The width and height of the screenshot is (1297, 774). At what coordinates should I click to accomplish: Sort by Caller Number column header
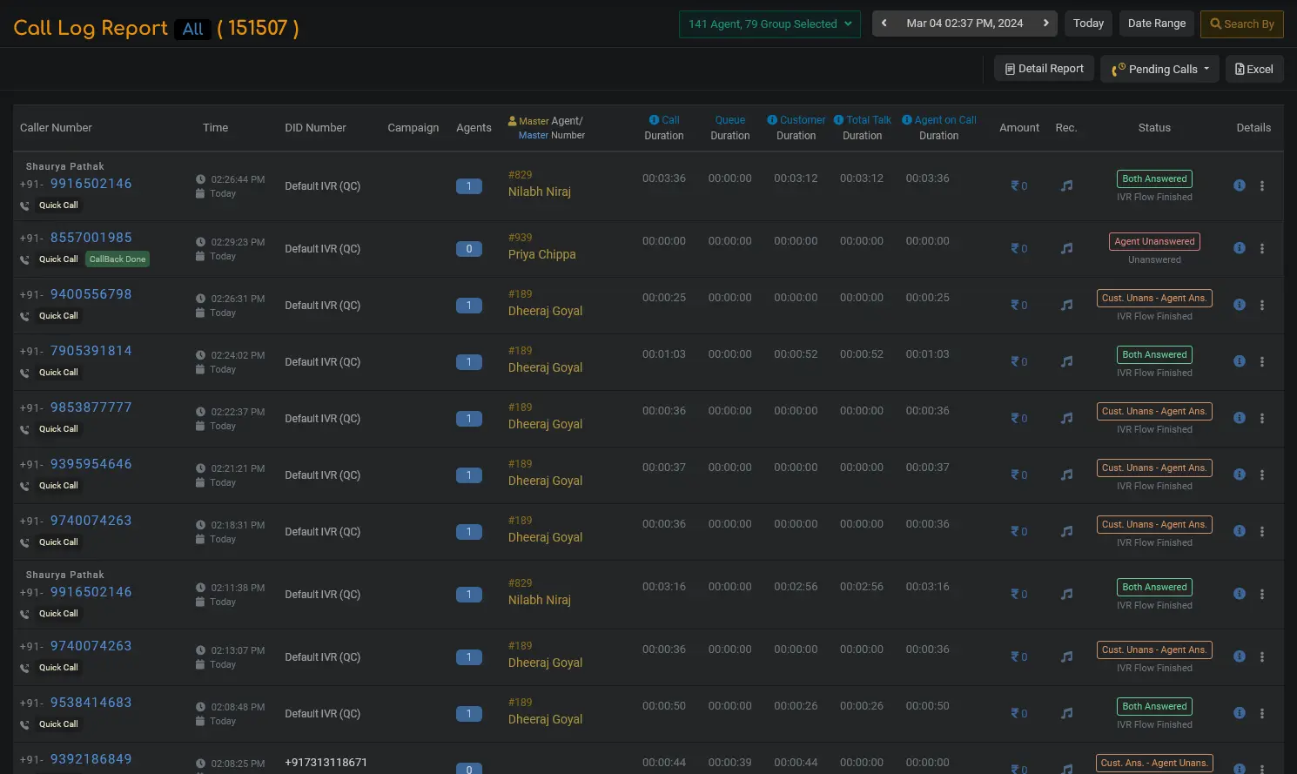(56, 127)
